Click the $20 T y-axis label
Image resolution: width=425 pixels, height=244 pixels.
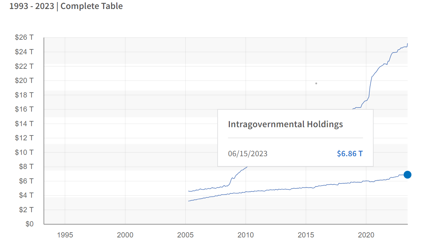24,81
